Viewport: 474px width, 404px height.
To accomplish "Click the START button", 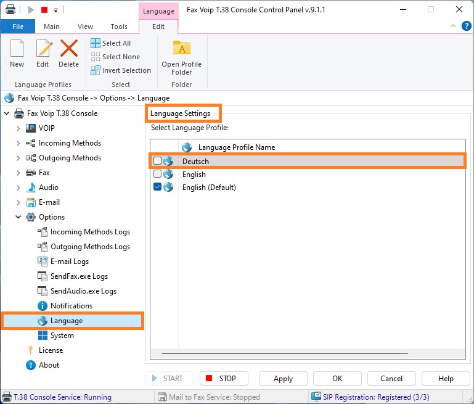I will [x=170, y=379].
